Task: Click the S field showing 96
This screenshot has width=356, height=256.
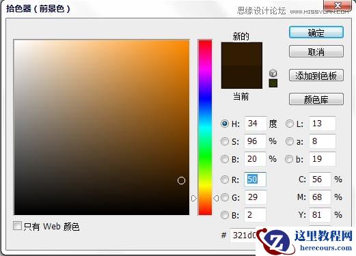Action: 255,141
